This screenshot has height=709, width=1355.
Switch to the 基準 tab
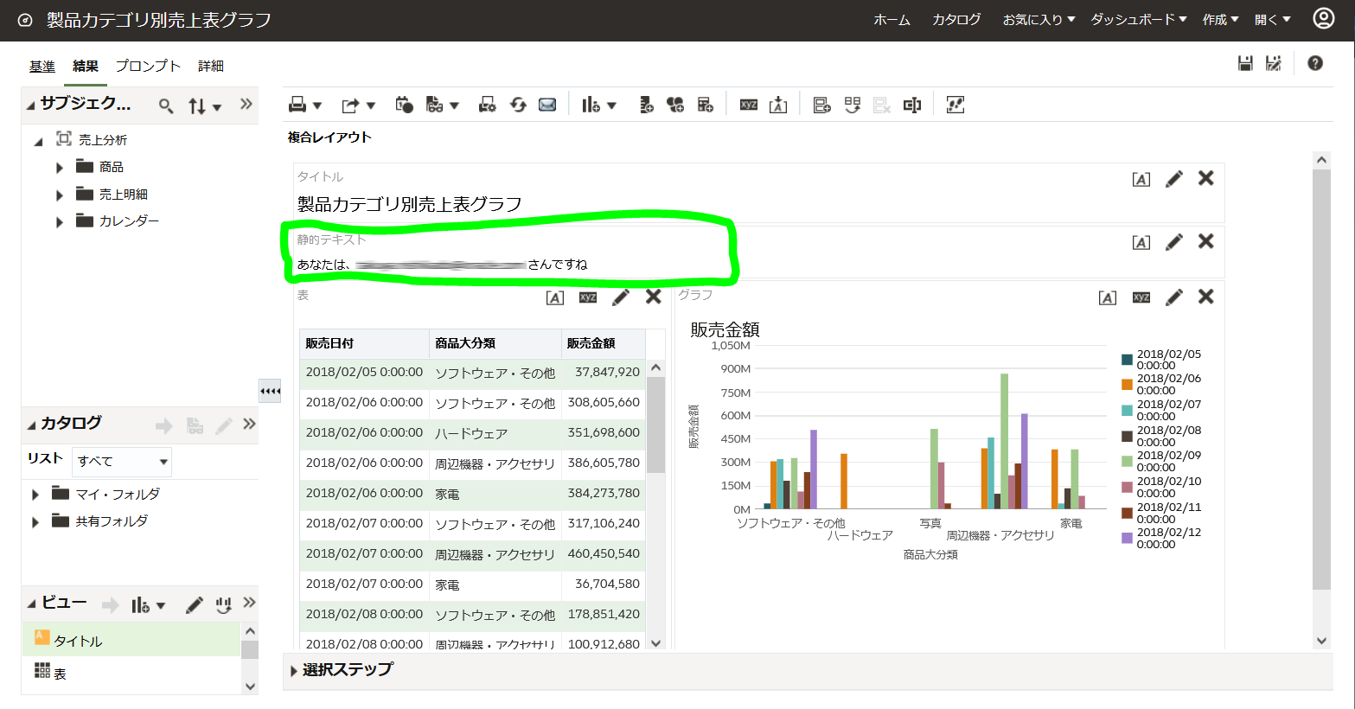pos(42,65)
